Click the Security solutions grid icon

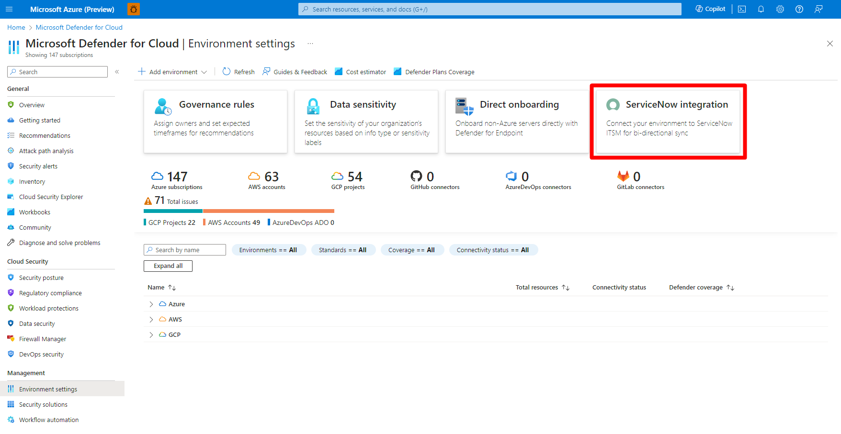point(11,404)
